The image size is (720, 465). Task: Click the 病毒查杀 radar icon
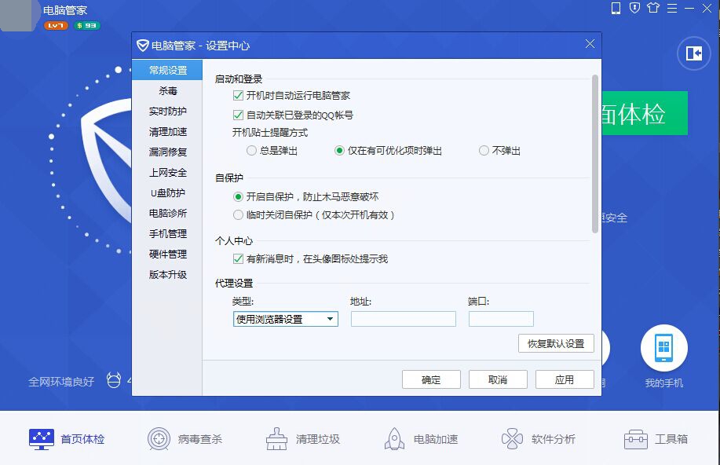[159, 439]
